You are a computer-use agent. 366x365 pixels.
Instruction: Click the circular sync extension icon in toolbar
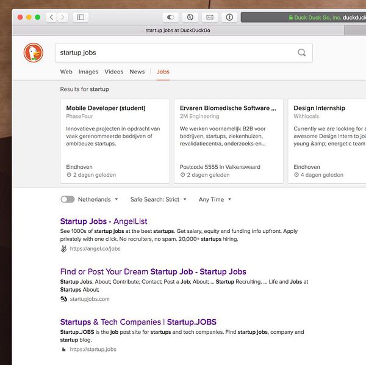[190, 17]
